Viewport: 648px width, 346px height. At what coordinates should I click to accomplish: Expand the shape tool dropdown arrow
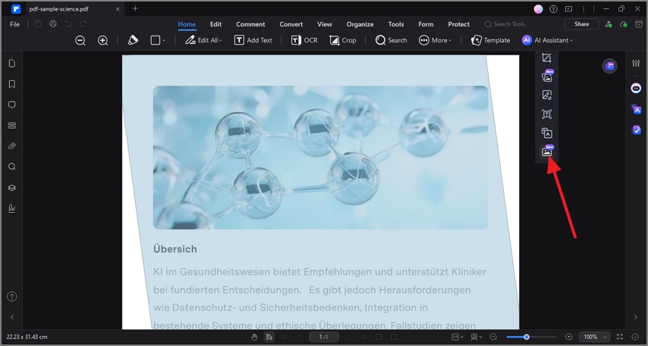pyautogui.click(x=164, y=40)
